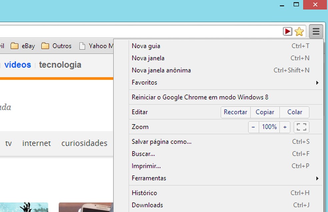This screenshot has width=328, height=212.
Task: Open the curiosidades category link
Action: [84, 143]
